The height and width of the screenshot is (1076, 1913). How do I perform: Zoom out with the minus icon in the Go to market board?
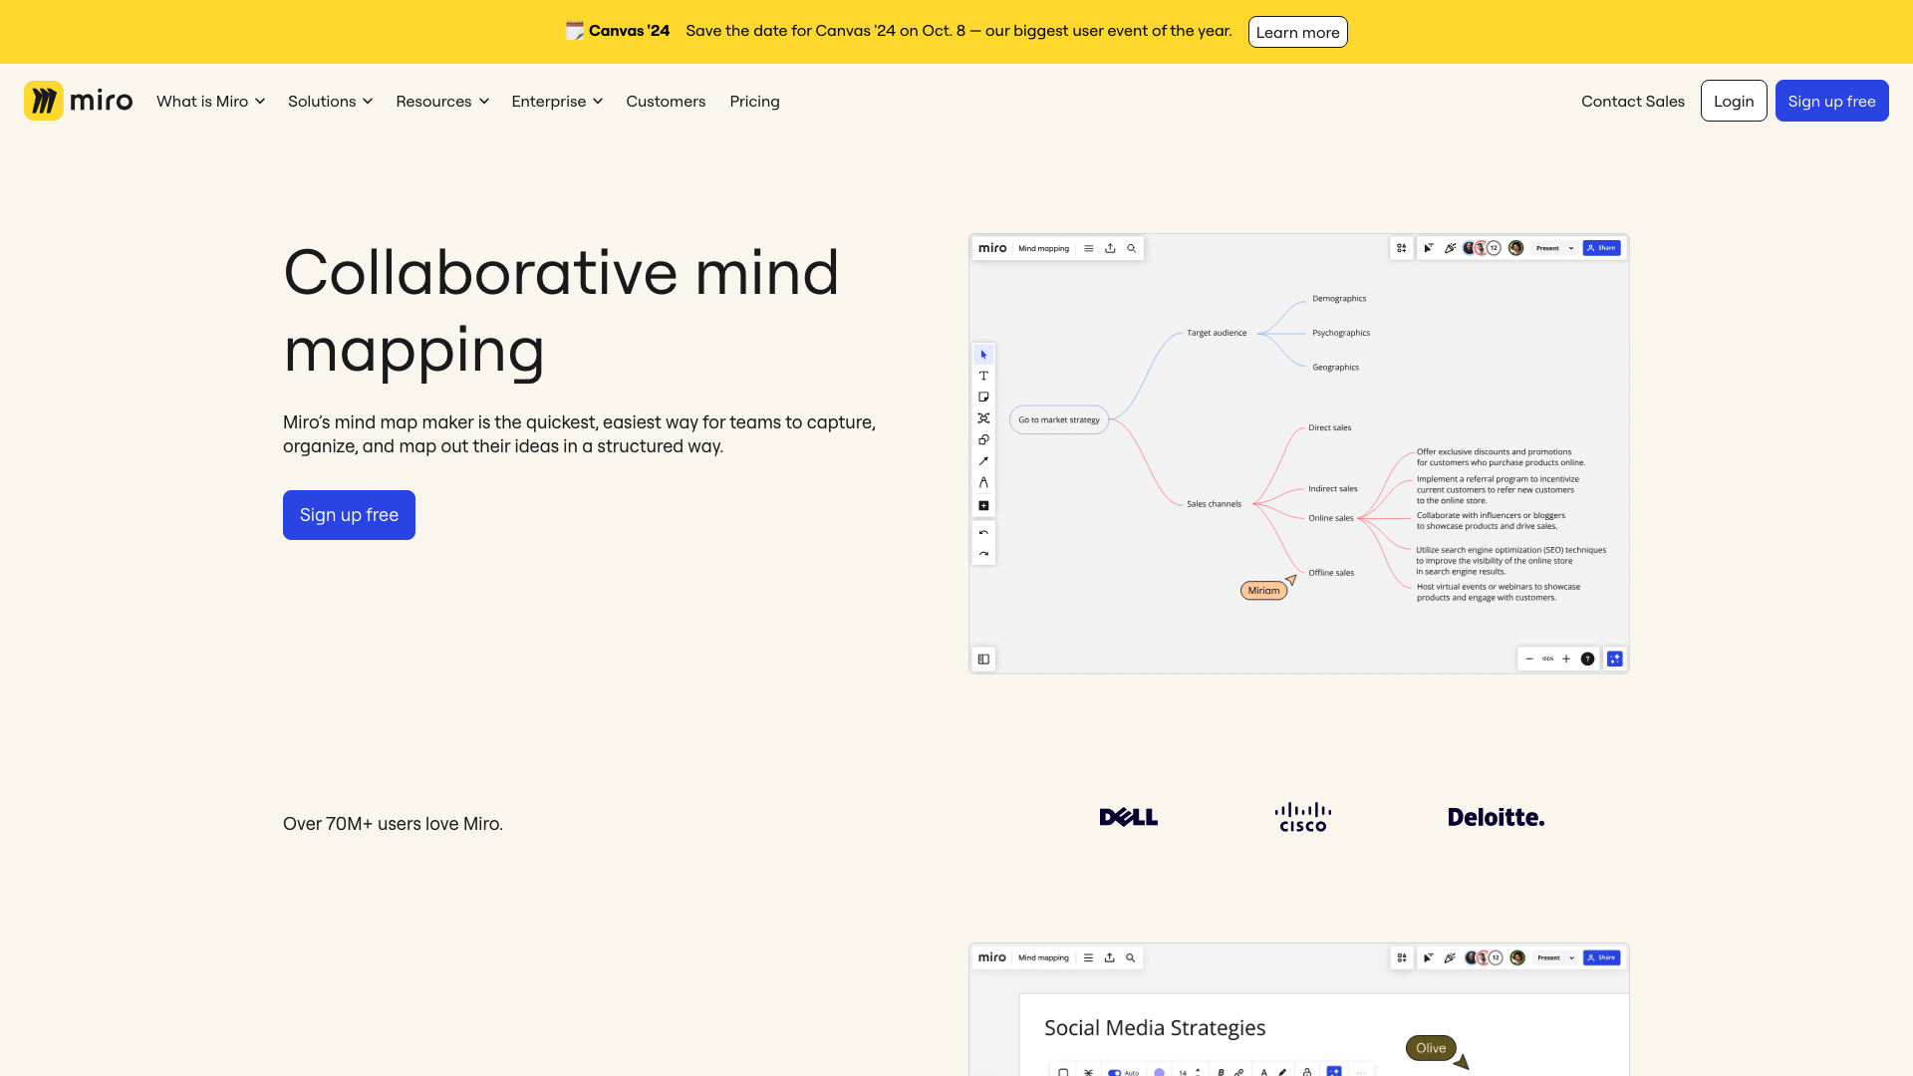pyautogui.click(x=1529, y=659)
